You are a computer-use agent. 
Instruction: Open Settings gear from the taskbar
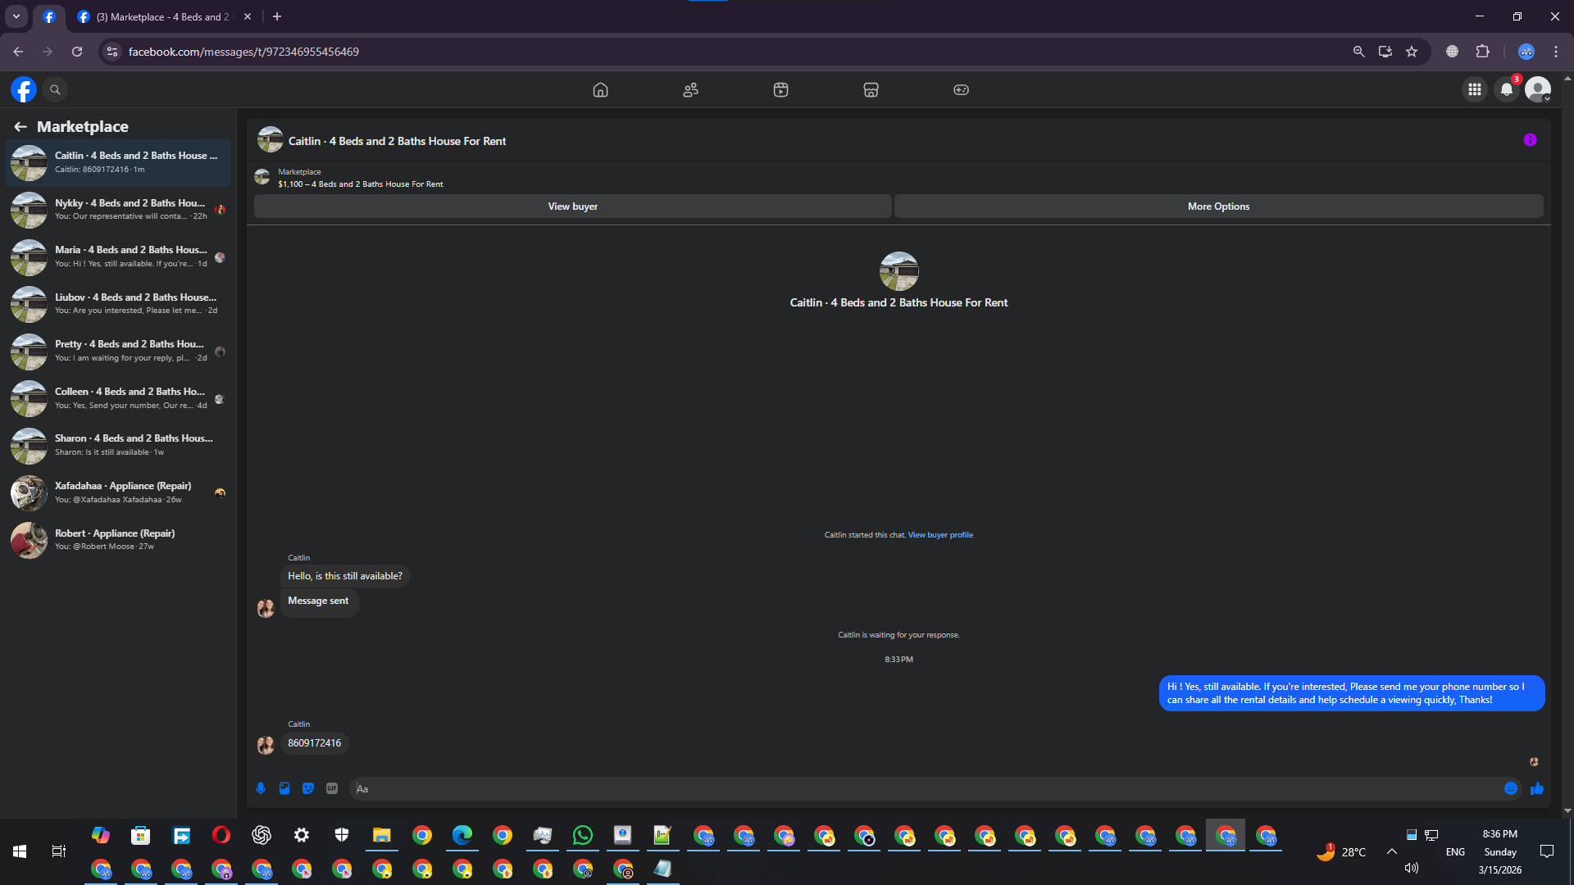point(302,835)
